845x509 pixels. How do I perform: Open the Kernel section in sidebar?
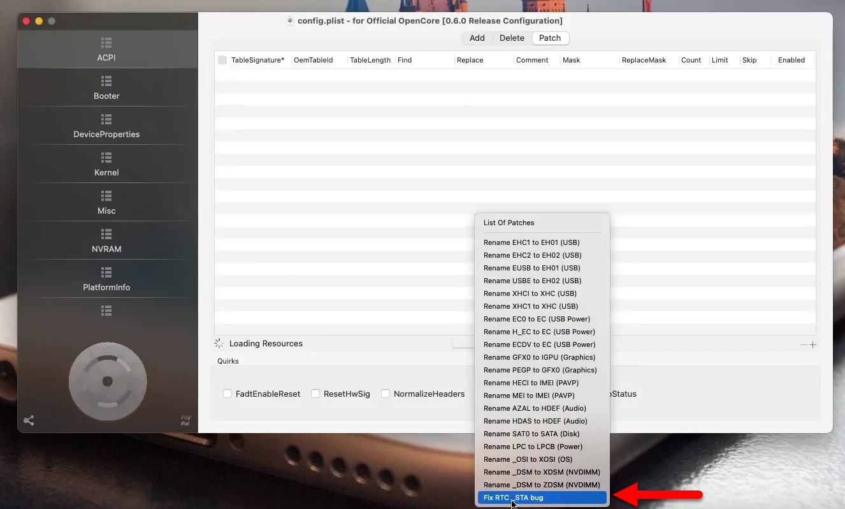106,164
